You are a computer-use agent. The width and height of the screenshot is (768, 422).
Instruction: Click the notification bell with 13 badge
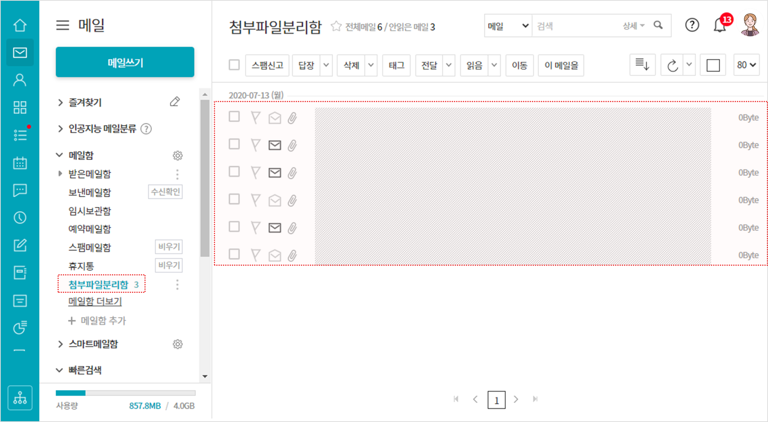coord(720,26)
